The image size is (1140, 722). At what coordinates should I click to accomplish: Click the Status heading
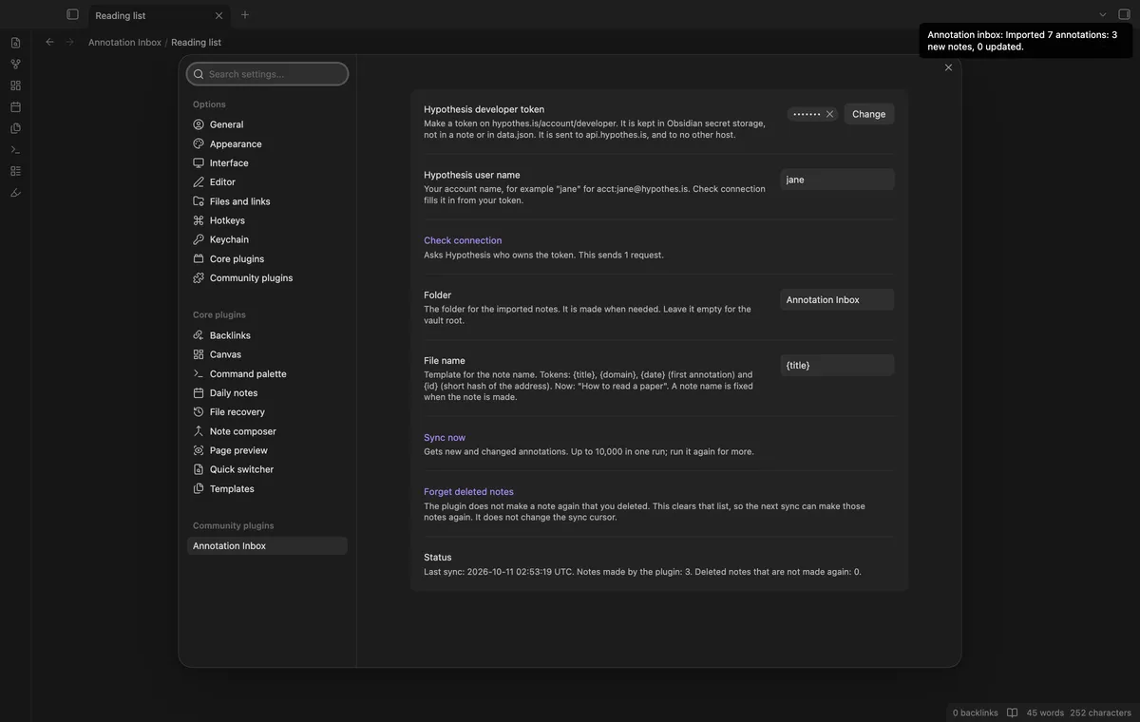[438, 557]
